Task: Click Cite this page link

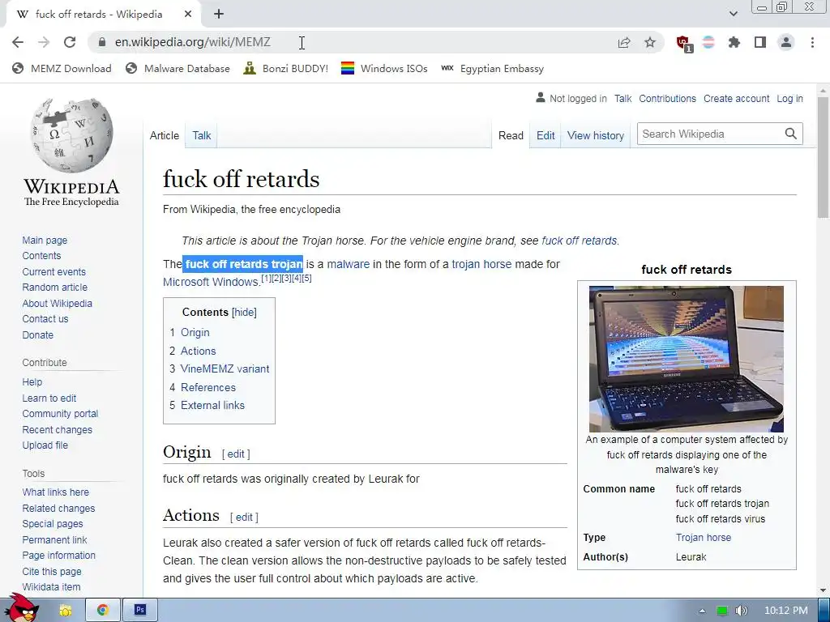Action: (52, 571)
